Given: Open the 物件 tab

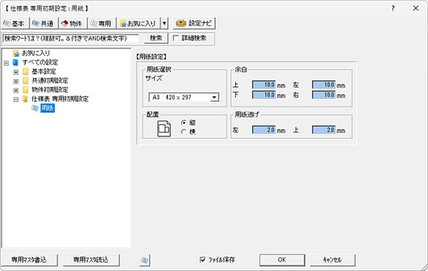Looking at the screenshot, I should (x=72, y=23).
